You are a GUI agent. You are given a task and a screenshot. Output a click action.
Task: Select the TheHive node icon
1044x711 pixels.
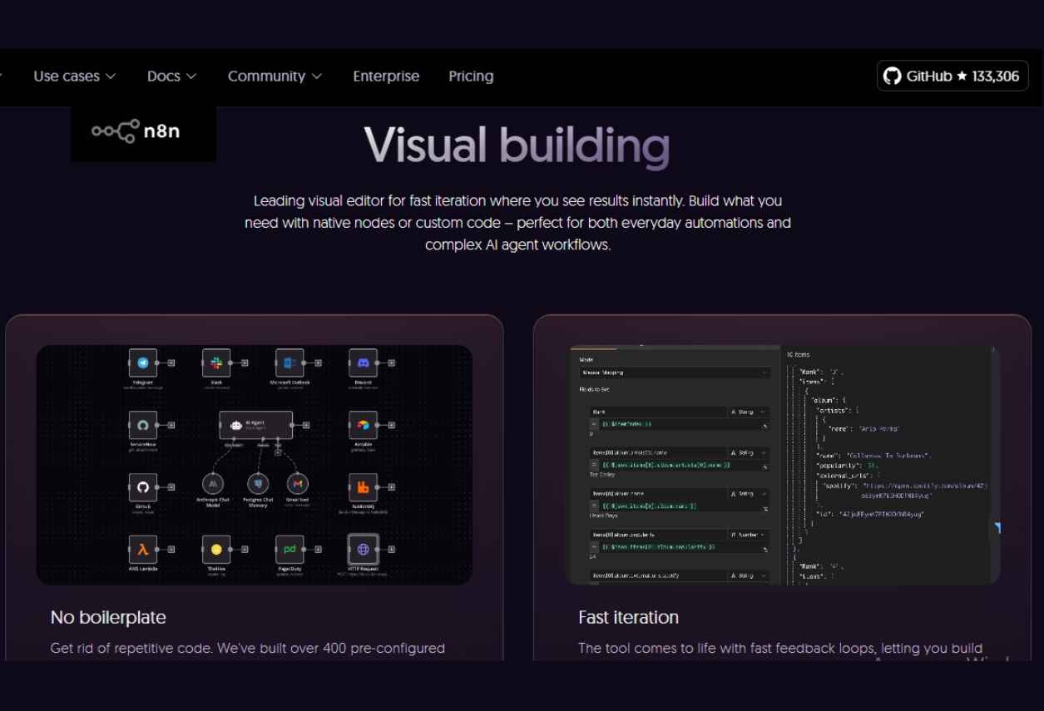(216, 549)
